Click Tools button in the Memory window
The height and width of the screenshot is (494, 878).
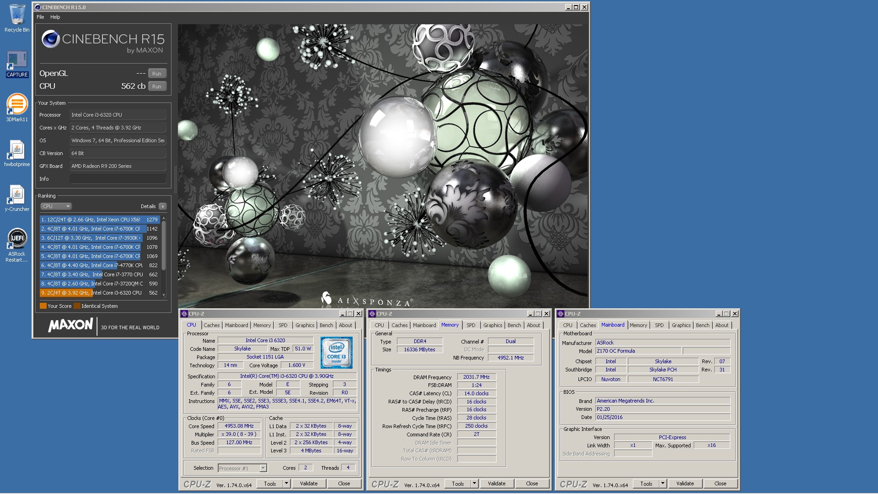click(x=458, y=483)
